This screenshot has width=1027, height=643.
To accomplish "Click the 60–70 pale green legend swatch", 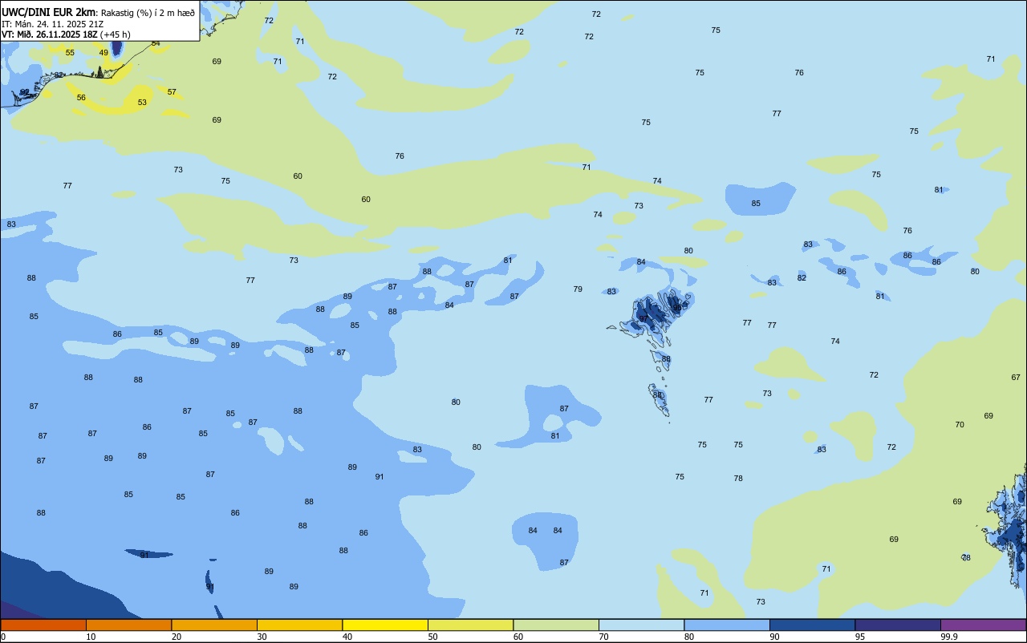I will point(556,625).
